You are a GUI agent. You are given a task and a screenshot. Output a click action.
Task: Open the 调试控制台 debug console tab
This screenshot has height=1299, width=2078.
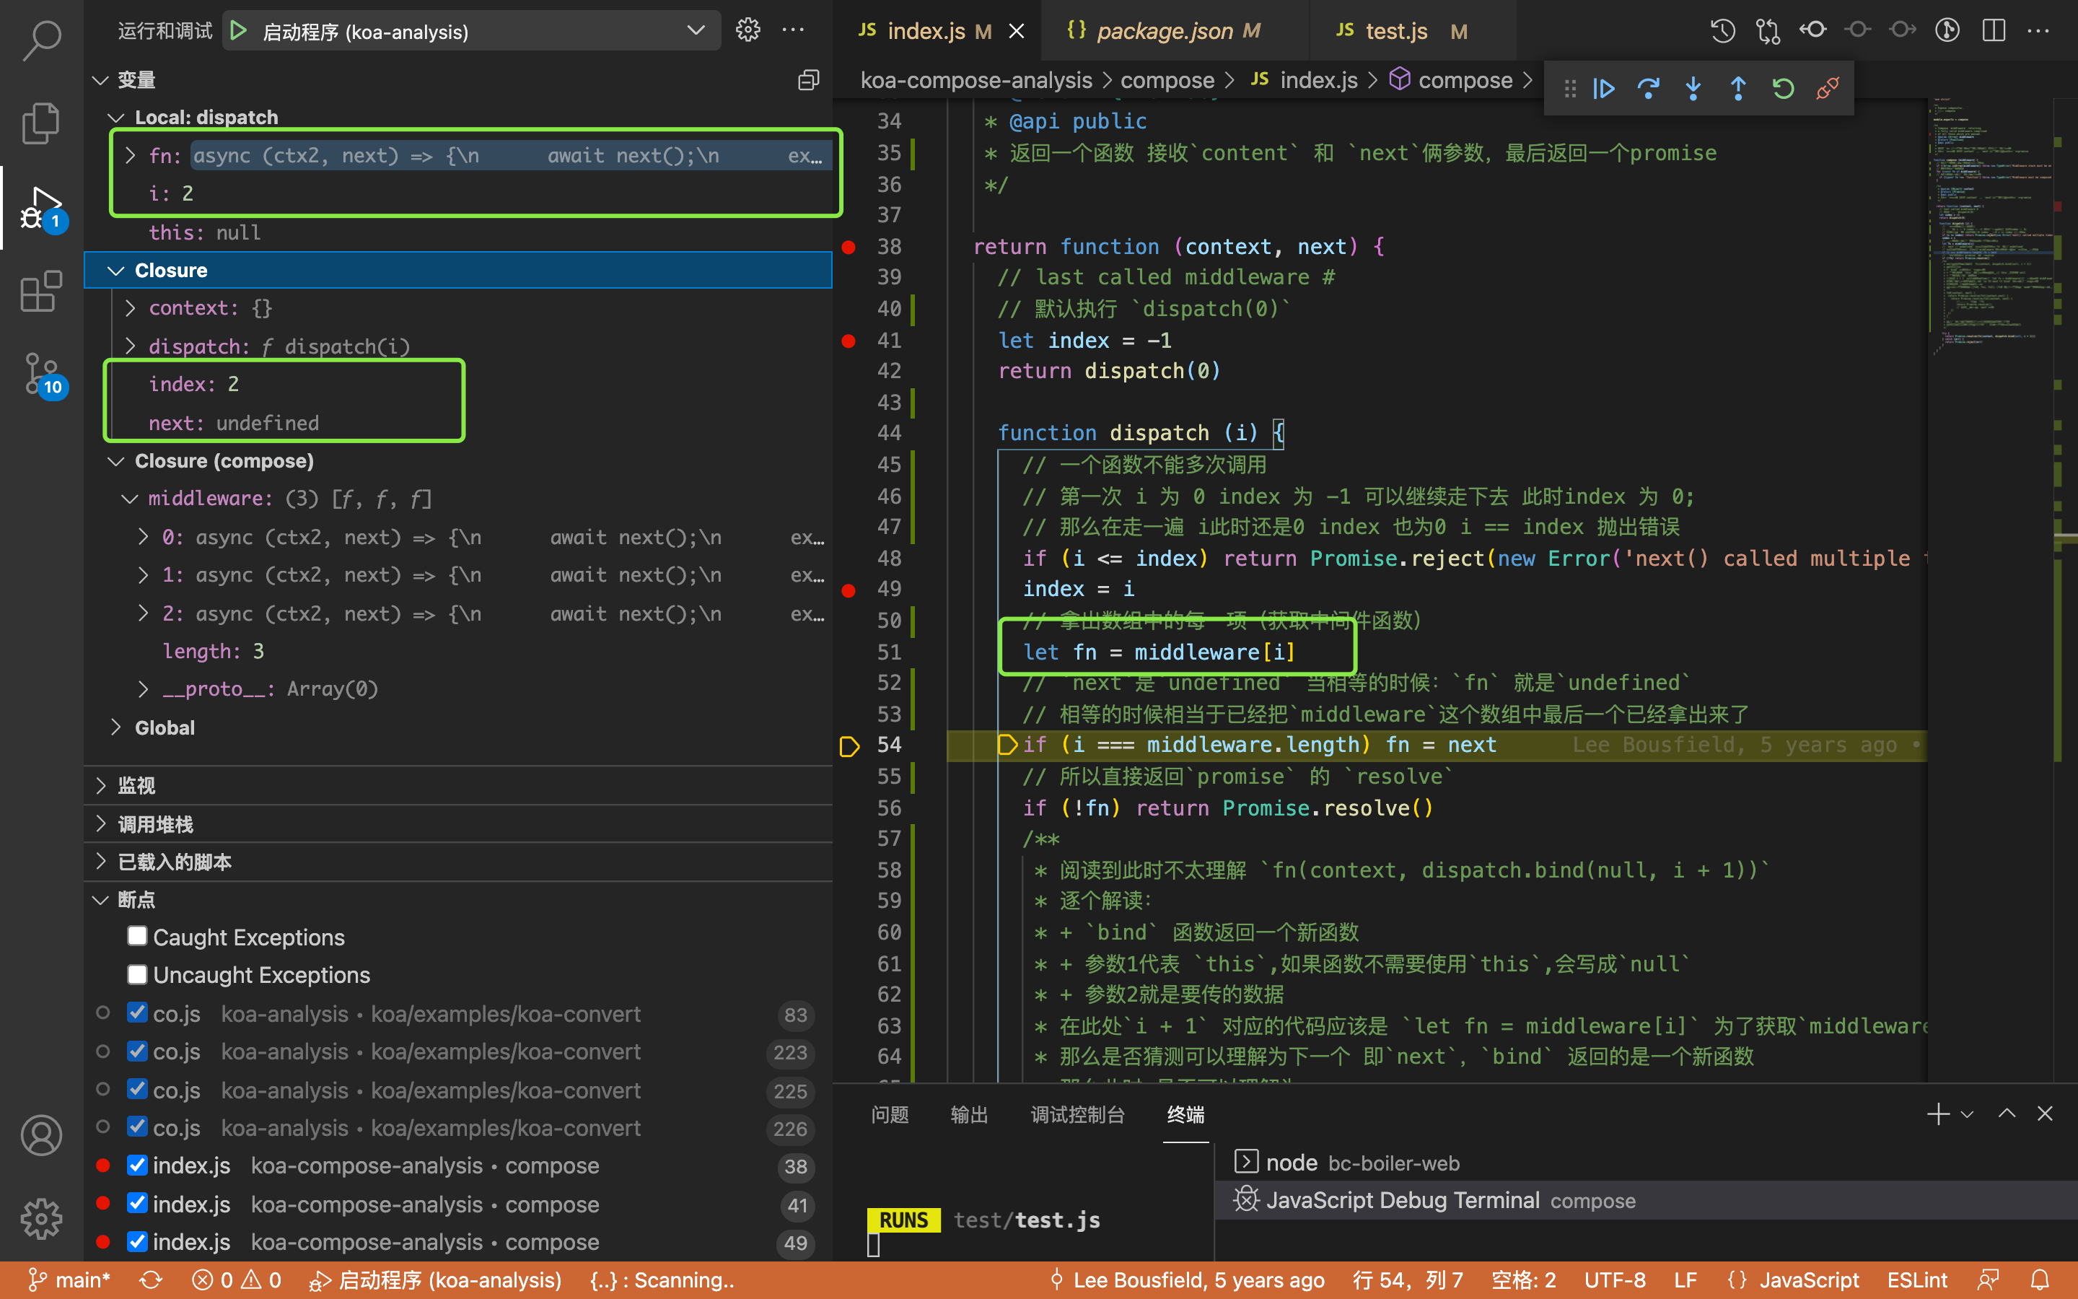(x=1078, y=1114)
